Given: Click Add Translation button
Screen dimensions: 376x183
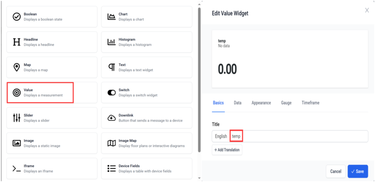Looking at the screenshot, I should coord(227,150).
